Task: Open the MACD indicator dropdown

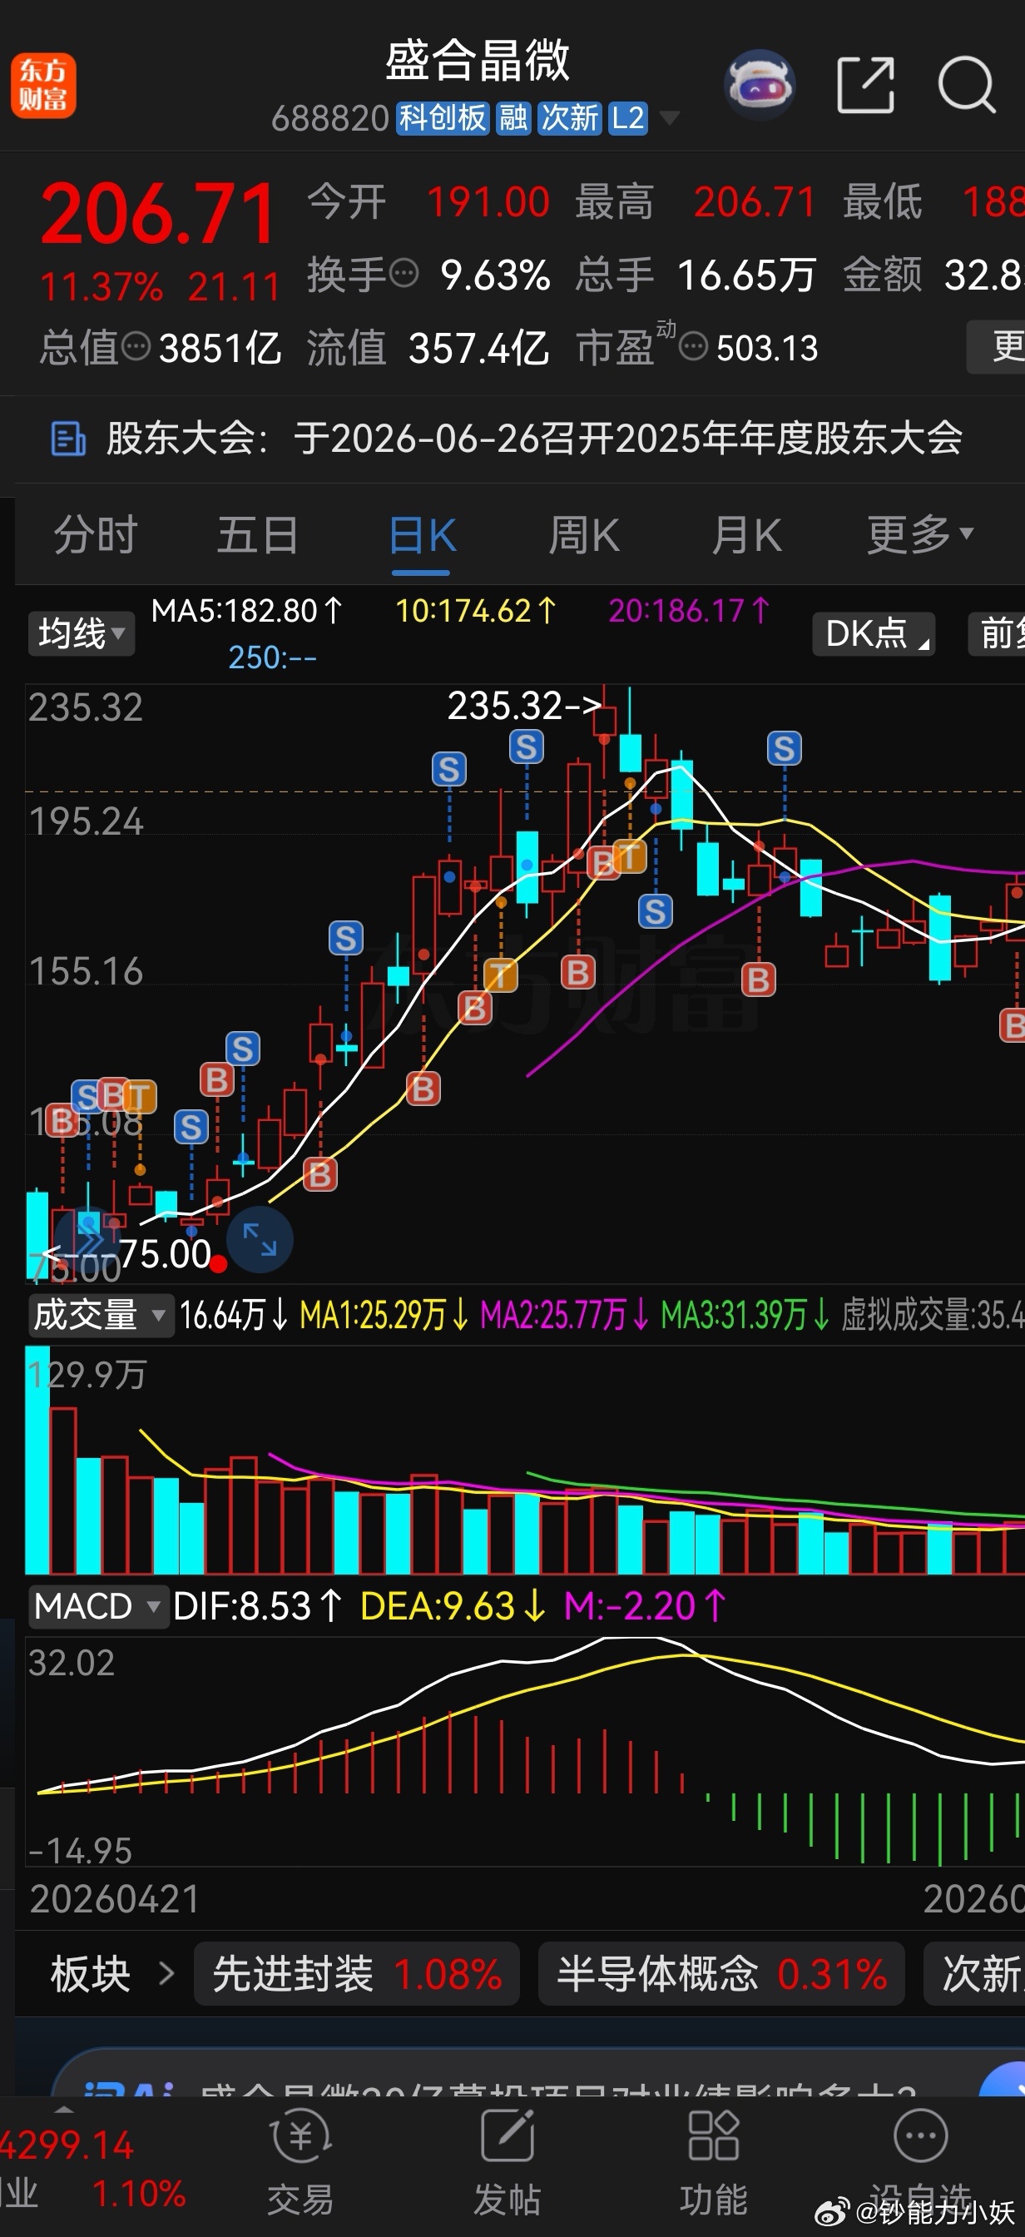Action: 97,1606
